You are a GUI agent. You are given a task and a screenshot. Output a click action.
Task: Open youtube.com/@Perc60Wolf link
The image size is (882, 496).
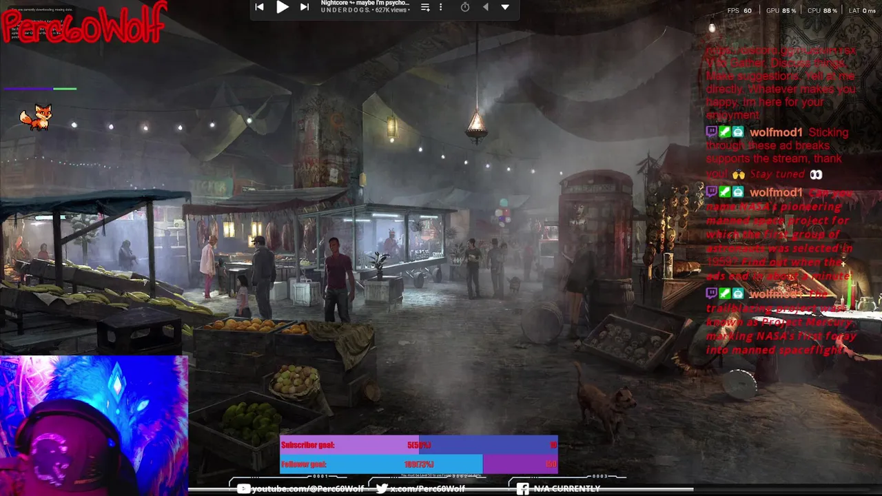308,488
